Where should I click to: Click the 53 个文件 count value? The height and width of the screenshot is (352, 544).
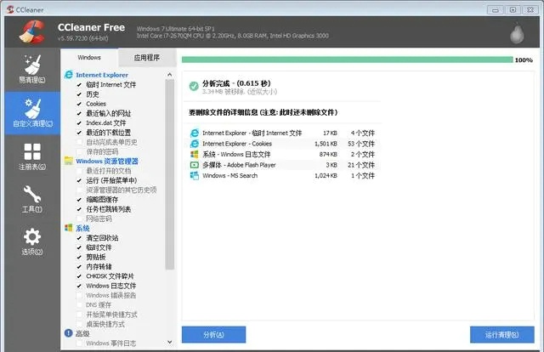click(361, 144)
